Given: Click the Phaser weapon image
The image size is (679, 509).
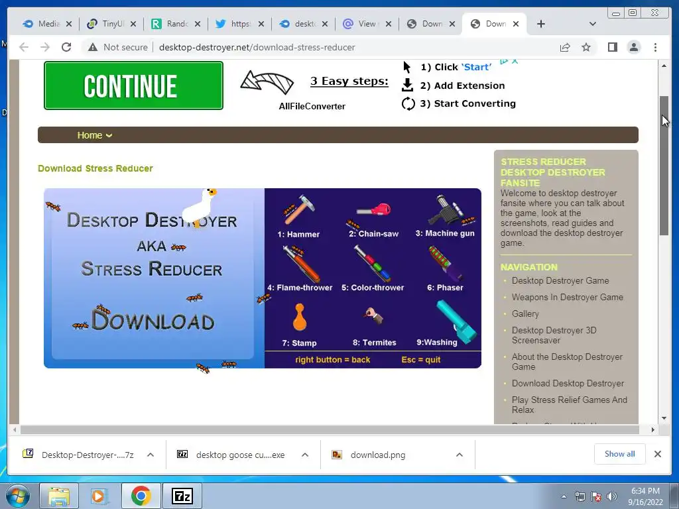Looking at the screenshot, I should [x=446, y=264].
